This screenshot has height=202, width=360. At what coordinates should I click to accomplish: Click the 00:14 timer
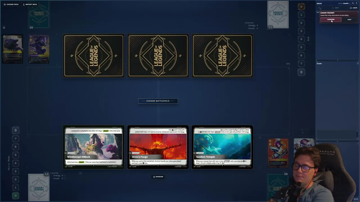click(x=319, y=3)
